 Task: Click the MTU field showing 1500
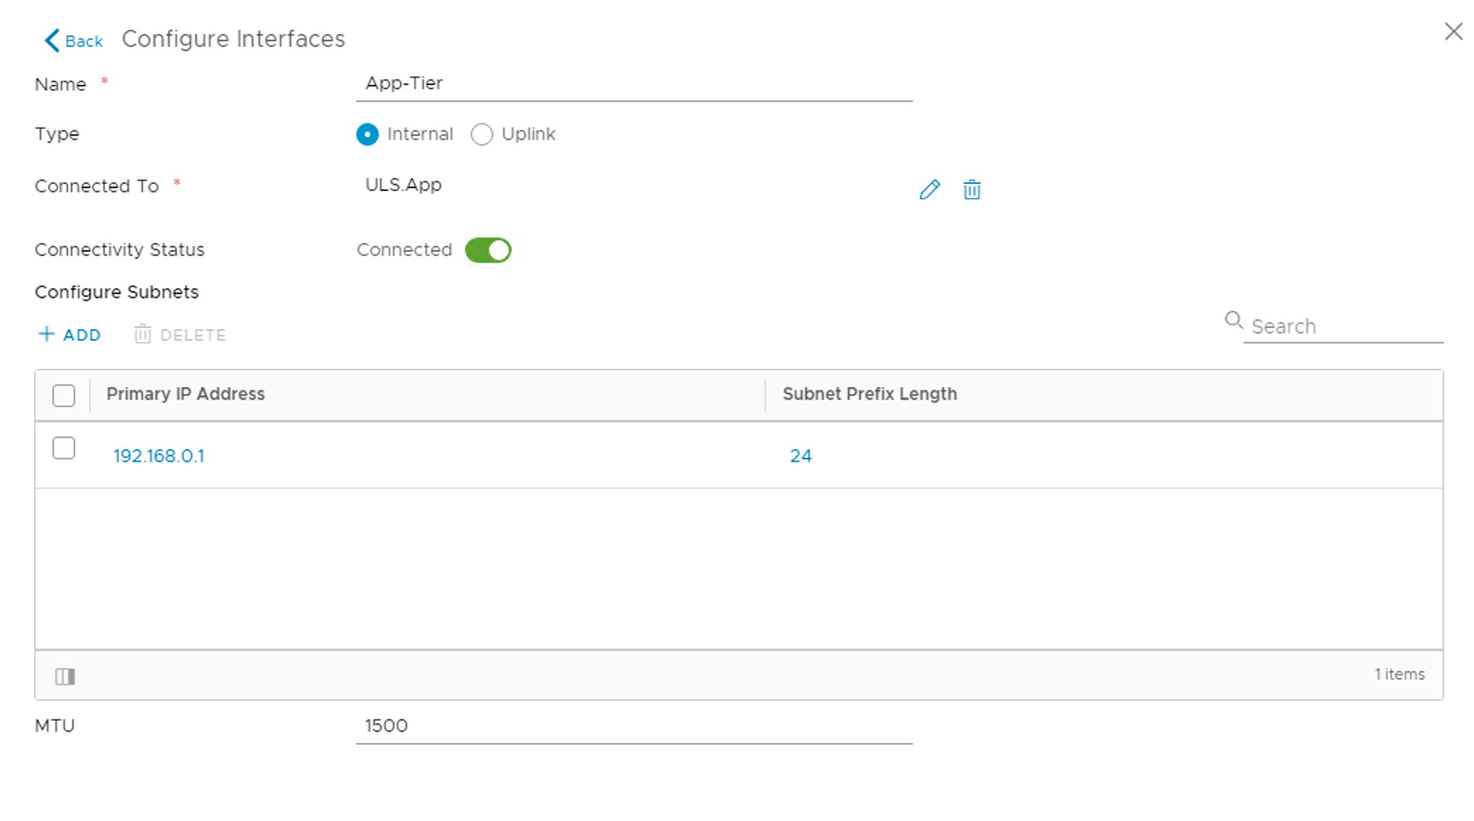[x=633, y=726]
